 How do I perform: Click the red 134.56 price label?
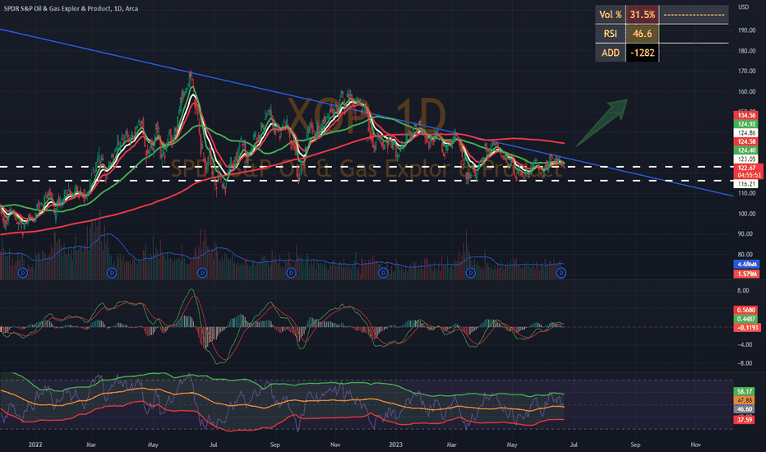click(x=746, y=115)
